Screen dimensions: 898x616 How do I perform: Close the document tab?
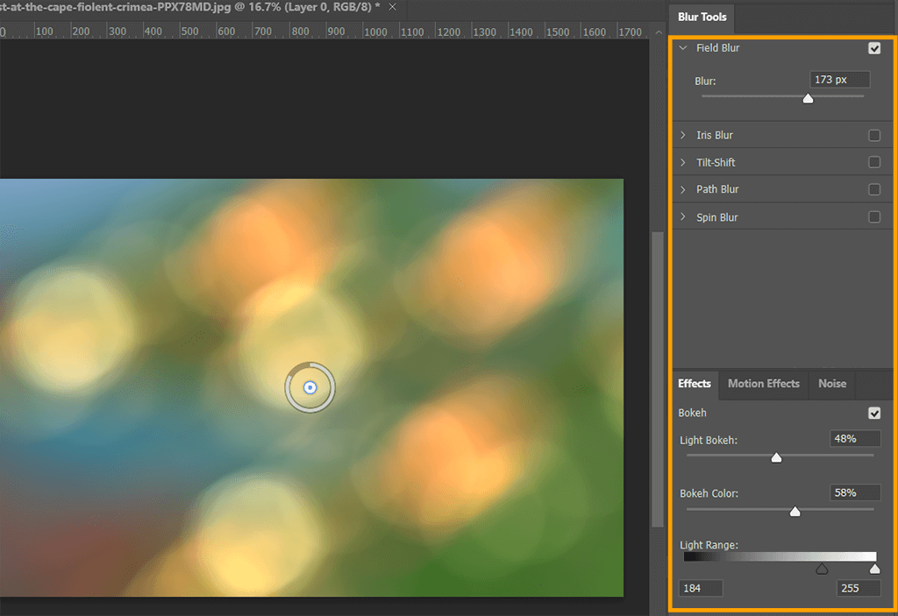(392, 7)
